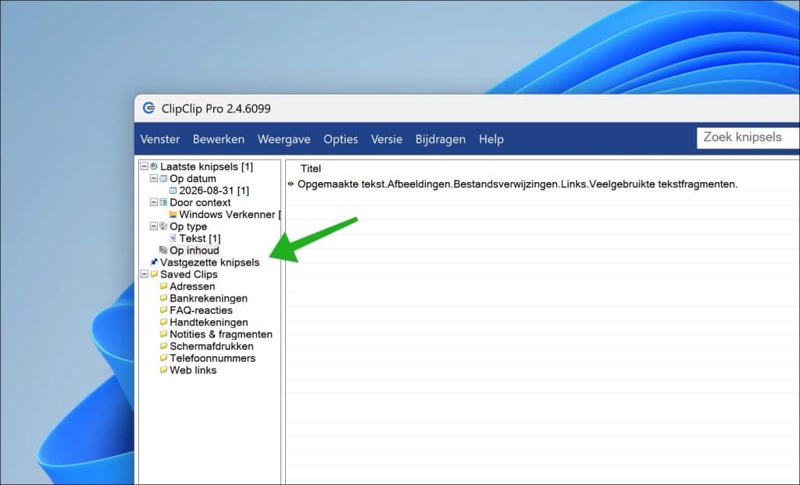This screenshot has width=800, height=485.
Task: Open the Help menu
Action: click(x=491, y=139)
